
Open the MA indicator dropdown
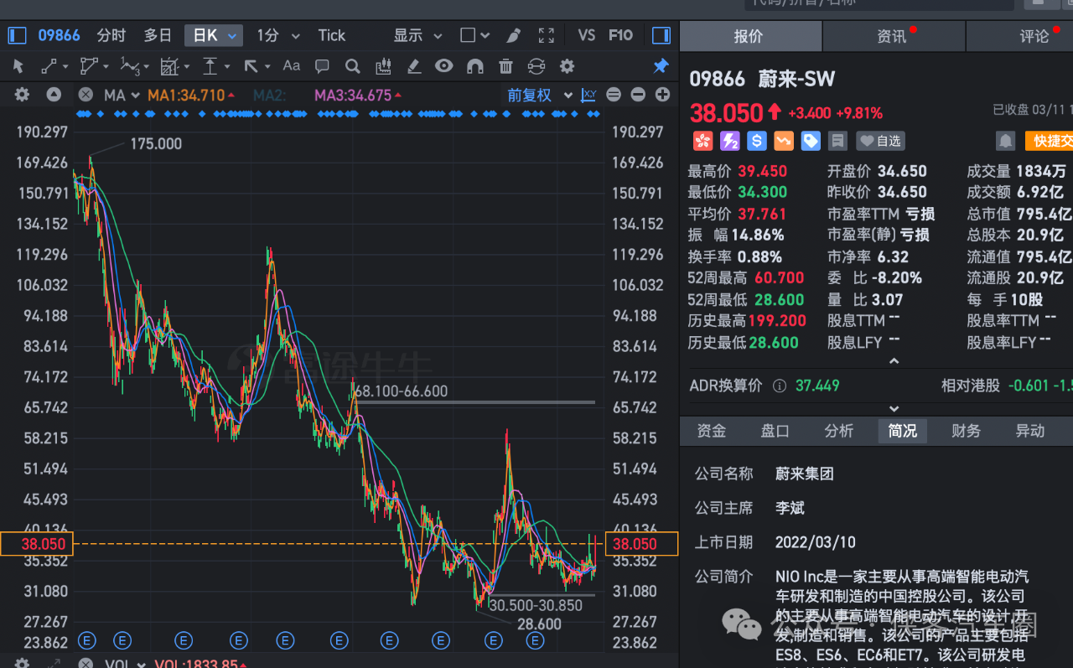(x=122, y=95)
